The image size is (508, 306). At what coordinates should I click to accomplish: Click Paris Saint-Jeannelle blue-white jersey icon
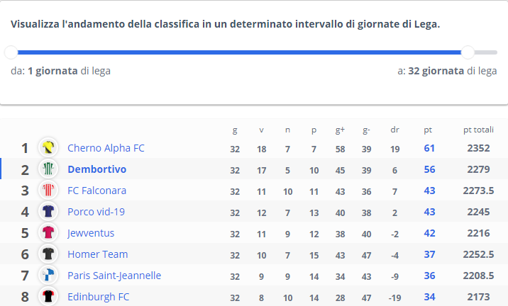(48, 276)
